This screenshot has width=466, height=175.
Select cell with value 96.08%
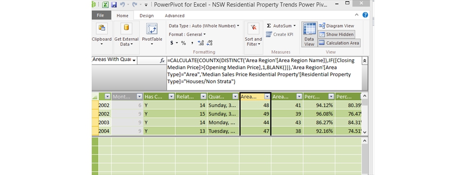tap(319, 114)
